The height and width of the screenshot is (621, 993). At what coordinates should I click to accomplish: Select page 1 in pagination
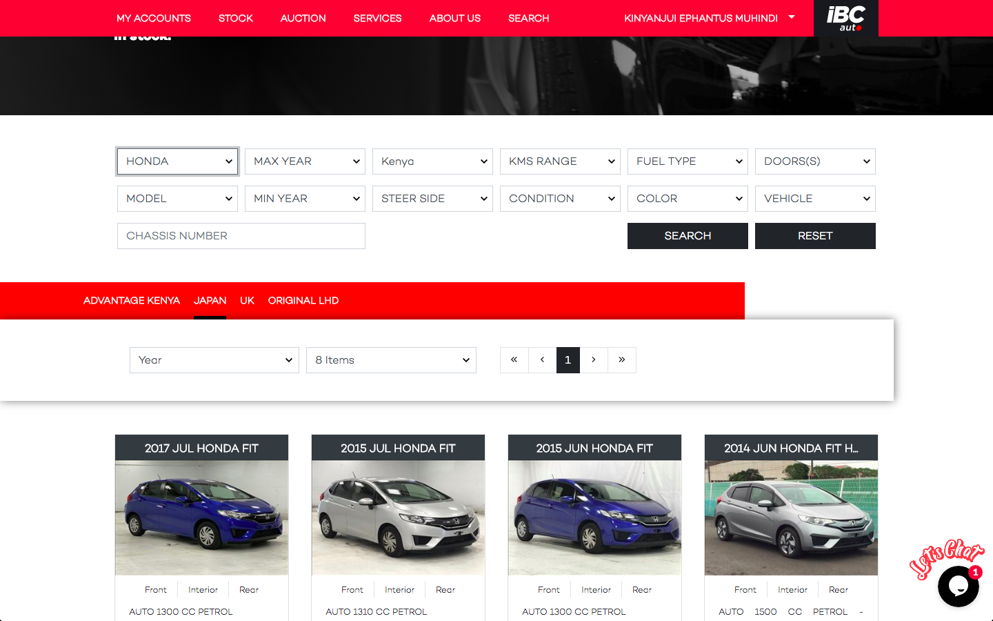tap(568, 360)
